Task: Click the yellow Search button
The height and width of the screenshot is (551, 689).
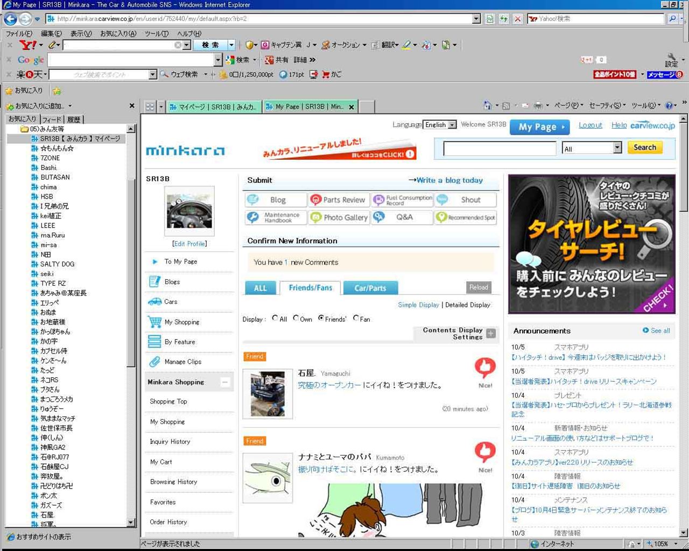Action: [645, 147]
